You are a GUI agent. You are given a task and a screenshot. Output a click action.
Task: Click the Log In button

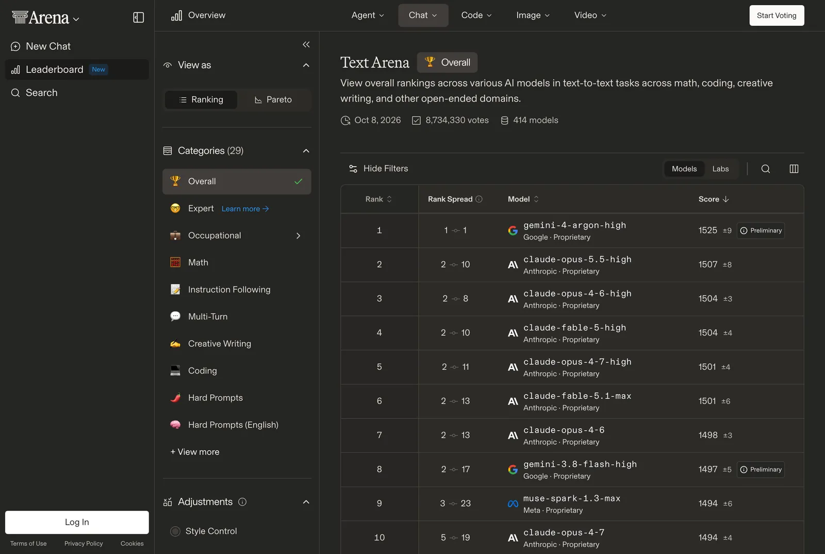pos(77,523)
